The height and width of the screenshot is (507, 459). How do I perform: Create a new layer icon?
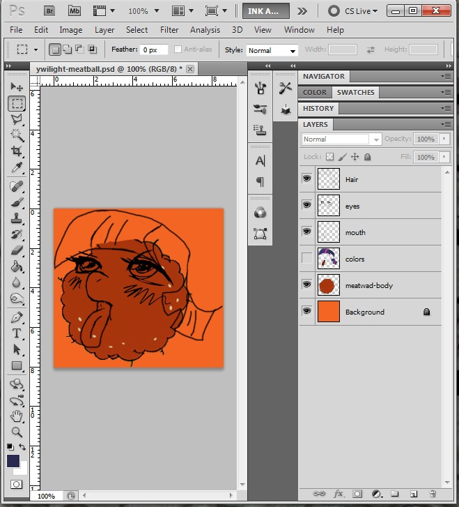point(413,494)
